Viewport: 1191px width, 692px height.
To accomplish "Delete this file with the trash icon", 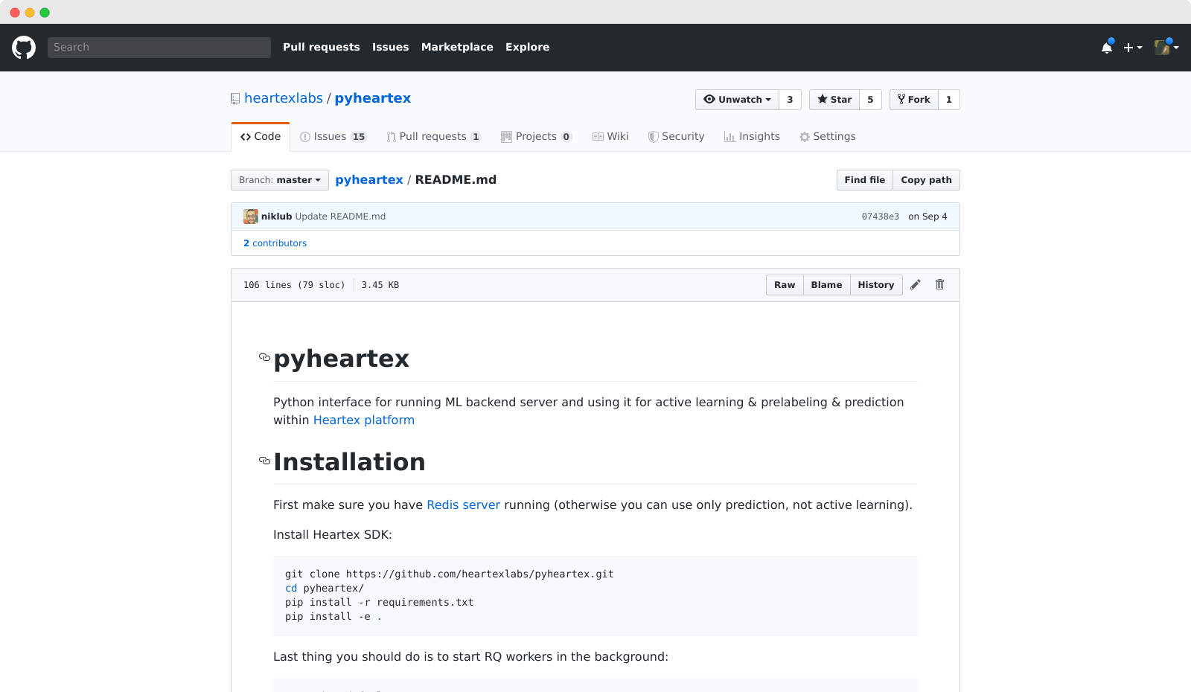I will pyautogui.click(x=940, y=285).
